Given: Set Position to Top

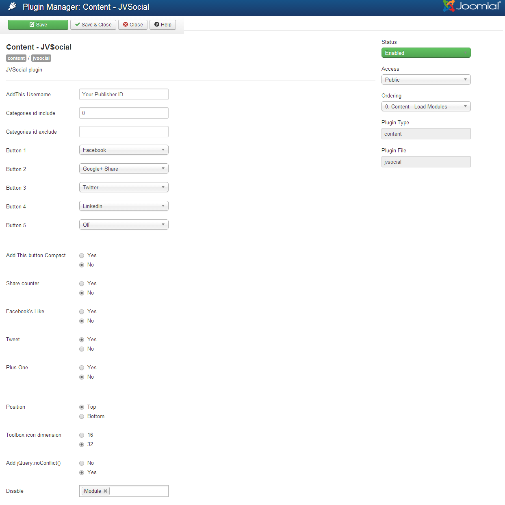Looking at the screenshot, I should pyautogui.click(x=82, y=407).
